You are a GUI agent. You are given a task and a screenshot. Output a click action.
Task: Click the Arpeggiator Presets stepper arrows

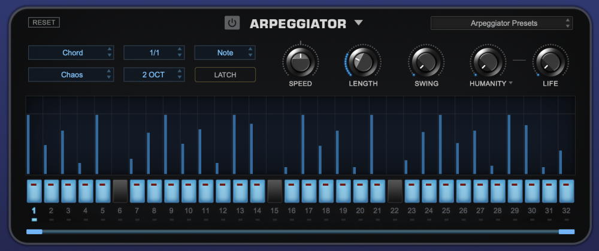pyautogui.click(x=568, y=23)
